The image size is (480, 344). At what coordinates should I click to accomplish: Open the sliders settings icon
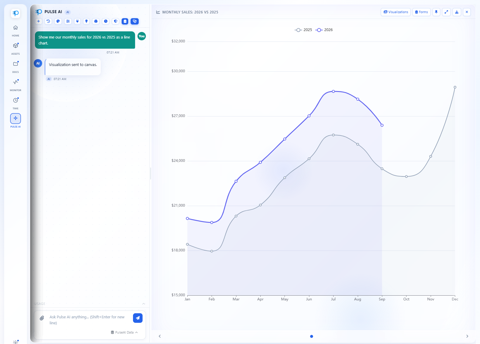click(68, 21)
